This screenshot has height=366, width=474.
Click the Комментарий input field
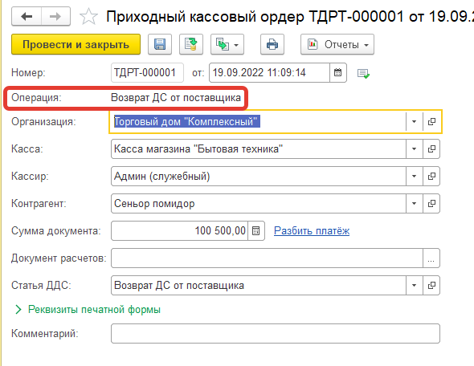point(276,334)
